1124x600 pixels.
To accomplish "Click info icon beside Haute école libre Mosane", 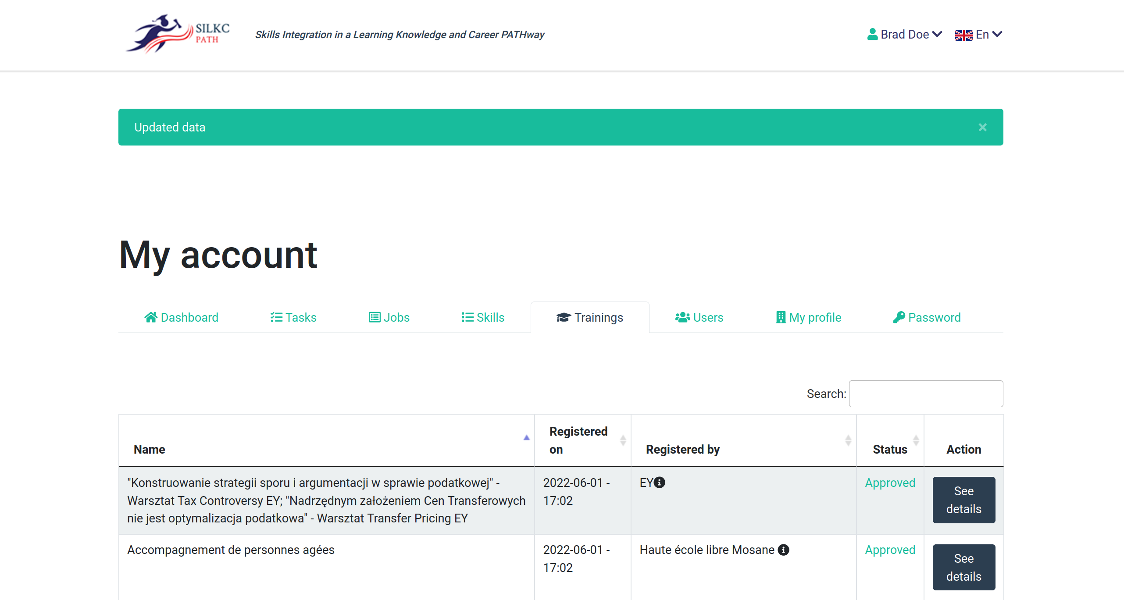I will click(783, 550).
